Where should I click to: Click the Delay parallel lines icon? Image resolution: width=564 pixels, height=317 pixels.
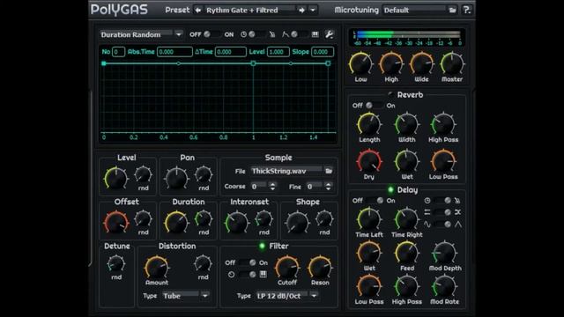coord(427,212)
